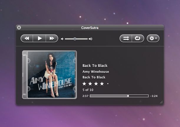Click the diamond playhead marker
180x127 pixels.
[x=128, y=96]
